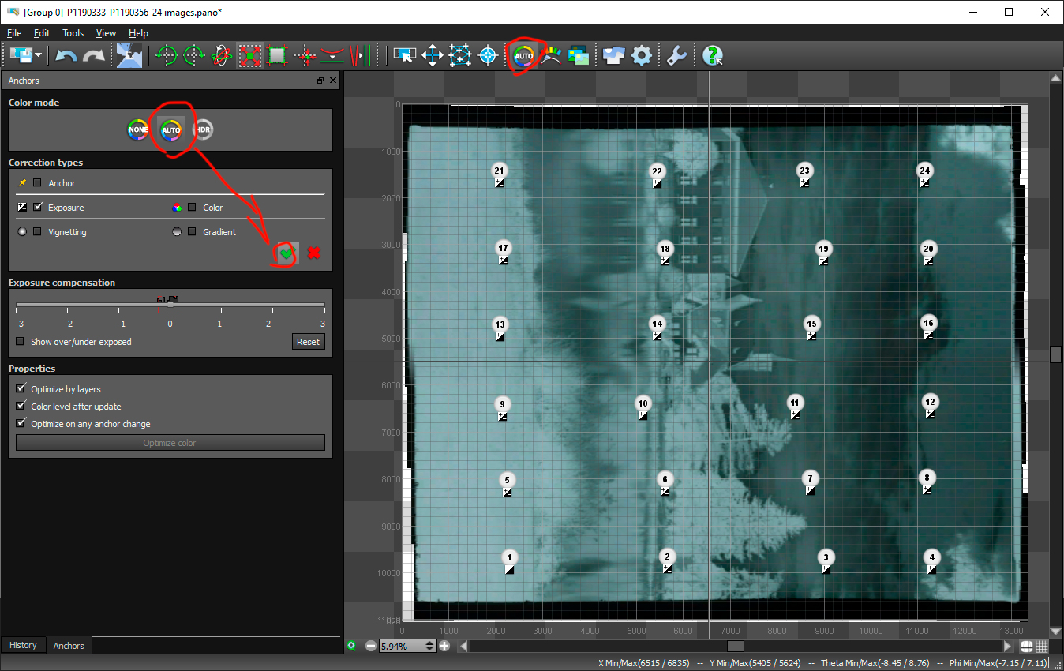Viewport: 1064px width, 671px height.
Task: Apply corrections with the green checkmark
Action: [286, 253]
